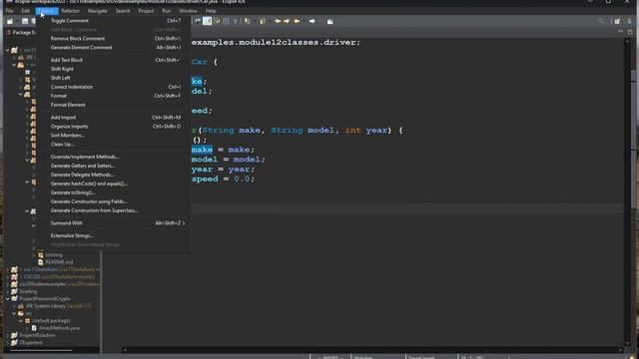Screen dimensions: 639x359
Task: Open the Run menu
Action: tap(167, 11)
